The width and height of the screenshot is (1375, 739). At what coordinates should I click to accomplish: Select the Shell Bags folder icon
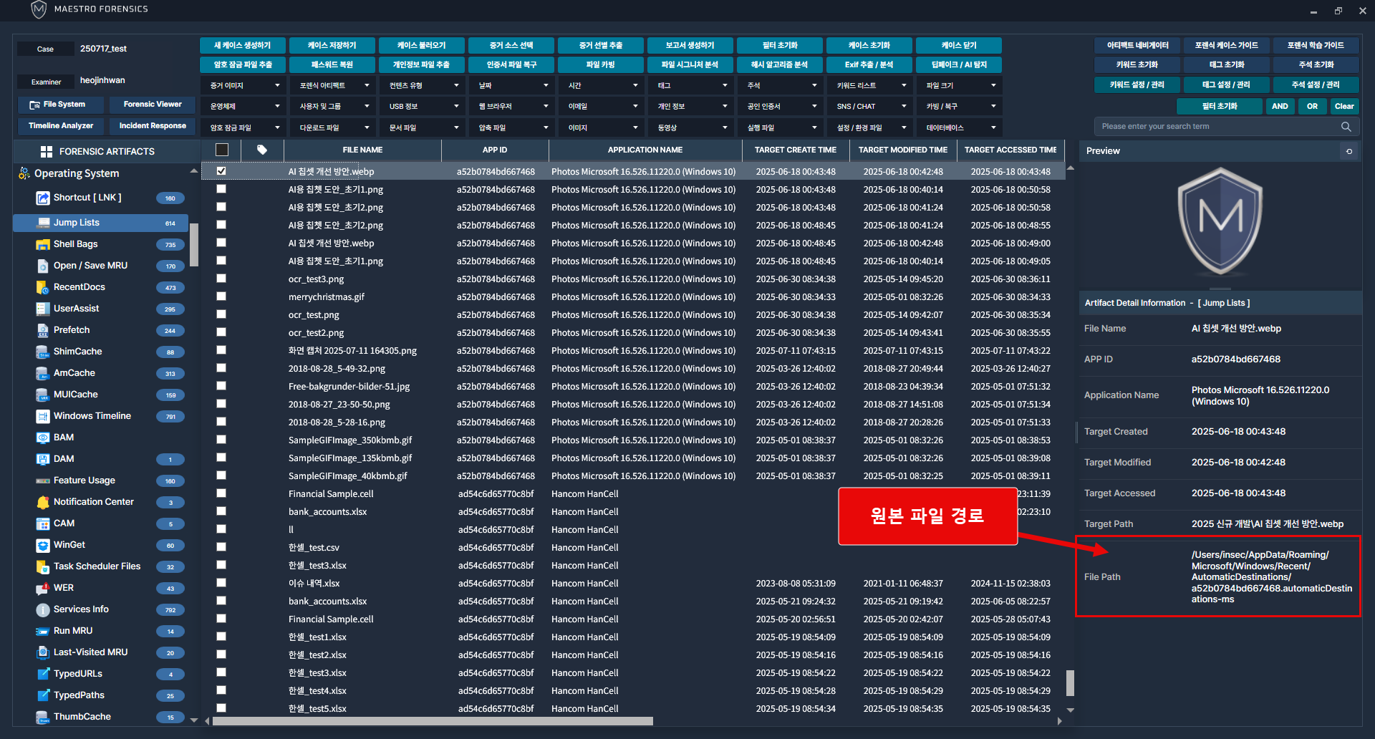coord(43,244)
